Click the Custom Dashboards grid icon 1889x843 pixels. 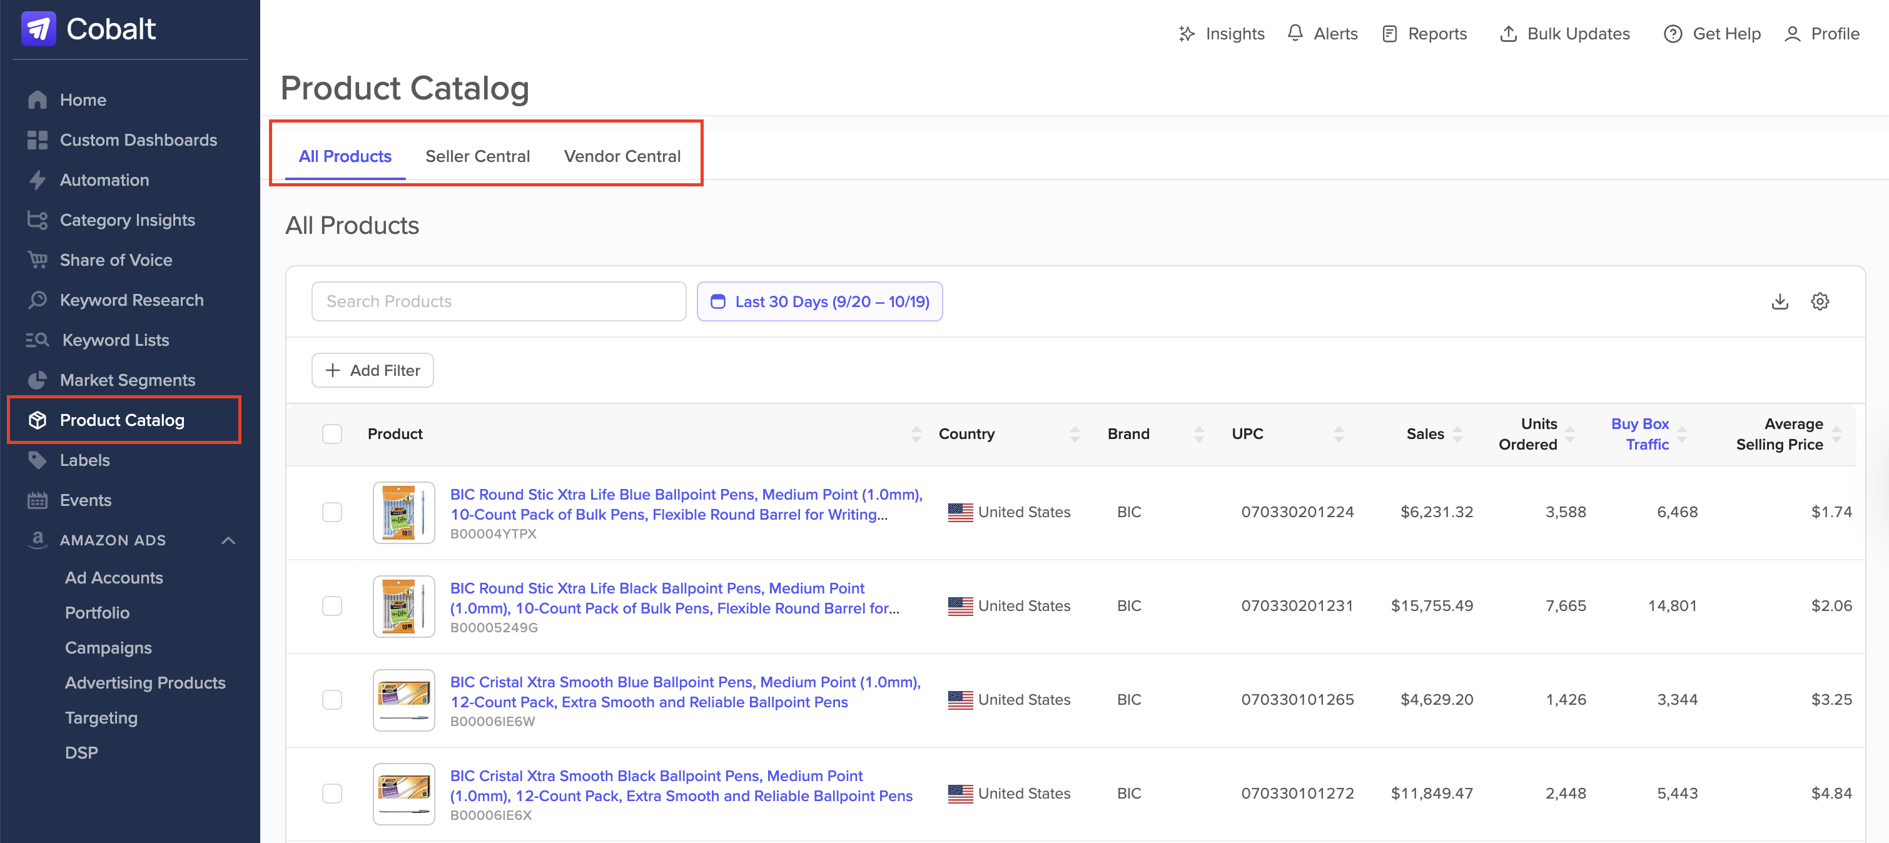tap(38, 140)
